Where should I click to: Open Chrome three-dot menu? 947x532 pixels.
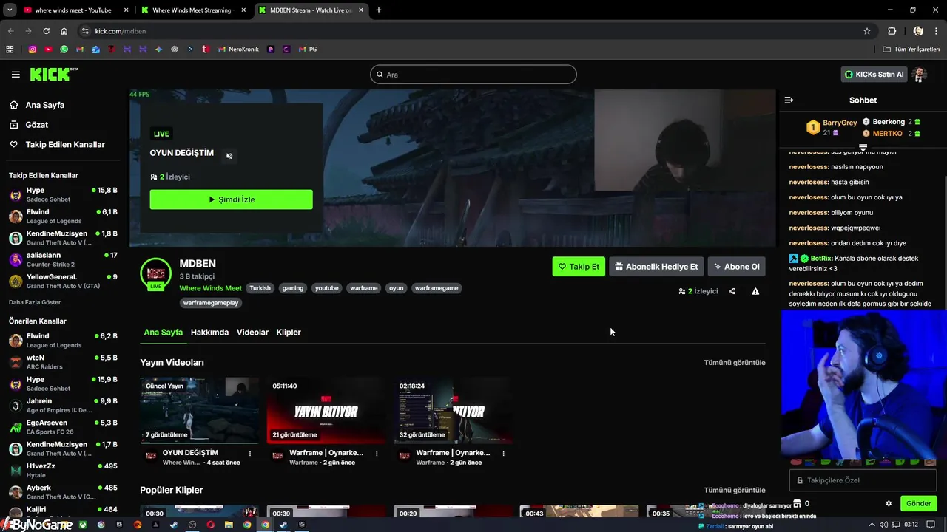937,31
